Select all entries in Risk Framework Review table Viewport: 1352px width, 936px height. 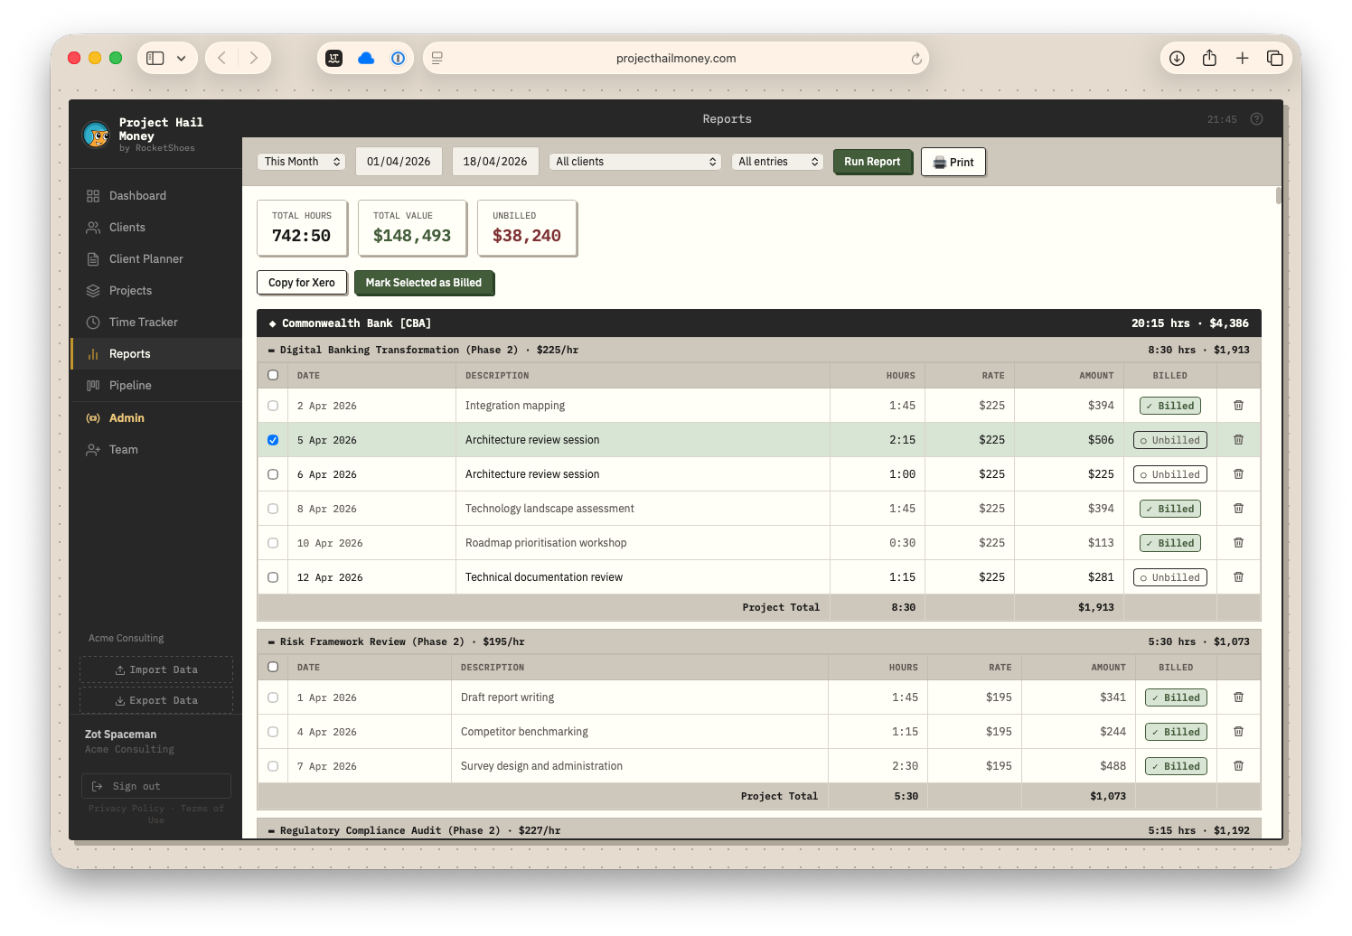272,666
